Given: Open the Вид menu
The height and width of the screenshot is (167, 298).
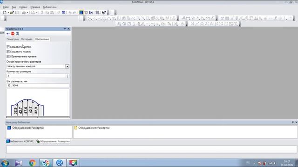Looking at the screenshot, I should tap(14, 7).
